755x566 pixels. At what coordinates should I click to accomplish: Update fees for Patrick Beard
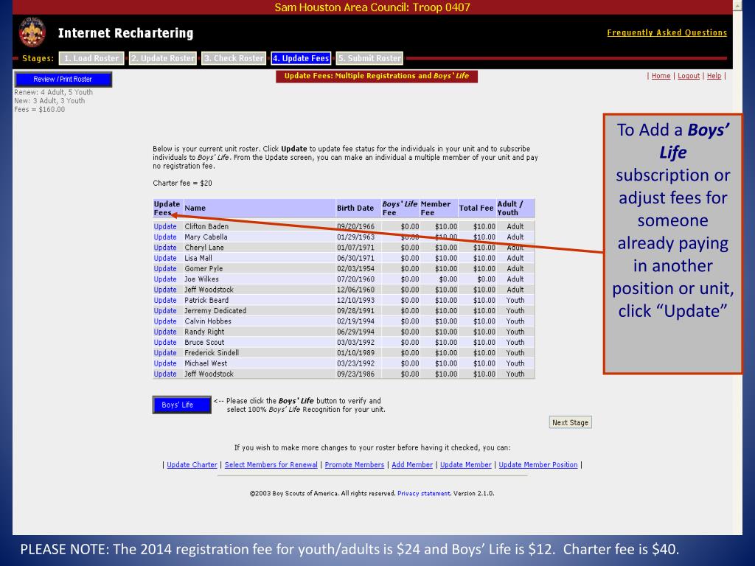[165, 301]
